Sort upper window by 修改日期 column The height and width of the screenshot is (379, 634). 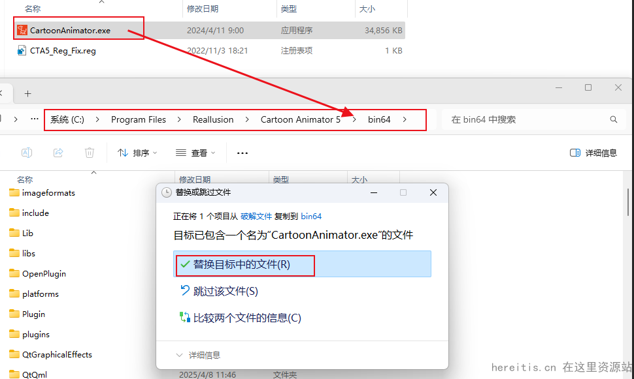tap(203, 9)
